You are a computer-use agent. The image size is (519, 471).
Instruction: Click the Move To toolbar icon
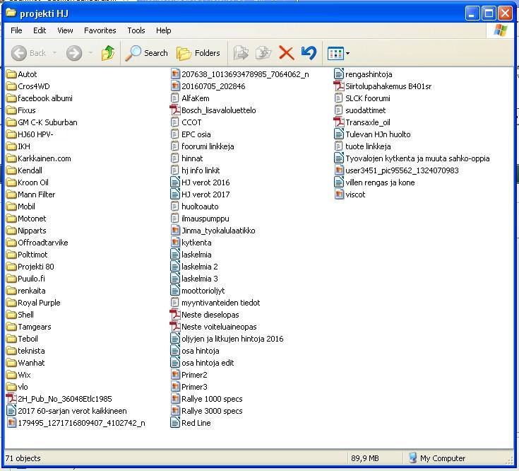coord(241,53)
